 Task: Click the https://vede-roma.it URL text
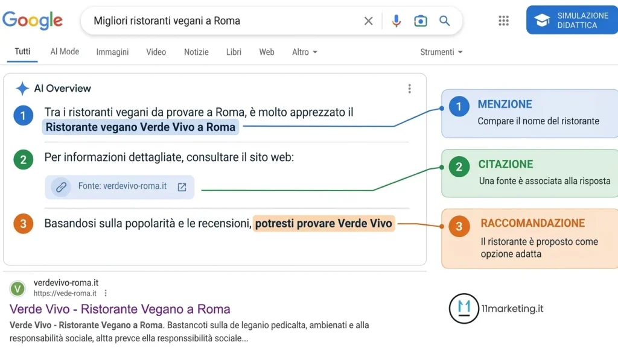click(65, 294)
